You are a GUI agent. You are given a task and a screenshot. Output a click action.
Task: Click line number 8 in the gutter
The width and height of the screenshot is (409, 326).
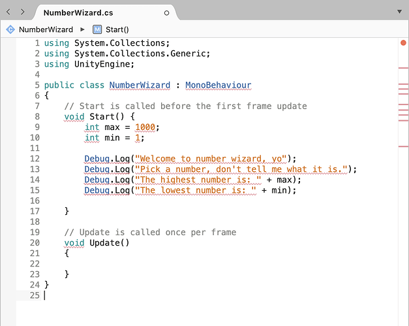(x=37, y=116)
